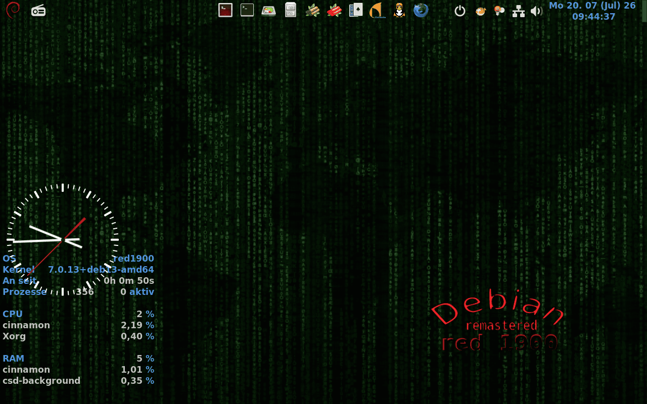Open the disk usage analyzer launcher
Viewport: 647px width, 404px height.
click(268, 11)
